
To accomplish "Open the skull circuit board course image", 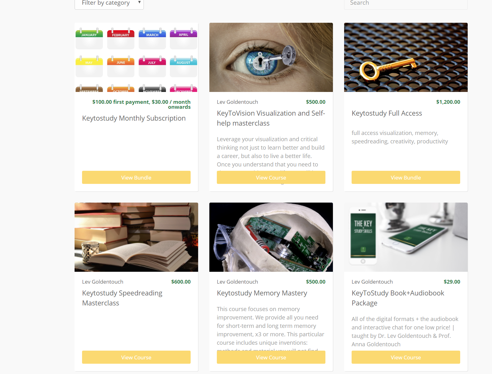I will click(271, 237).
